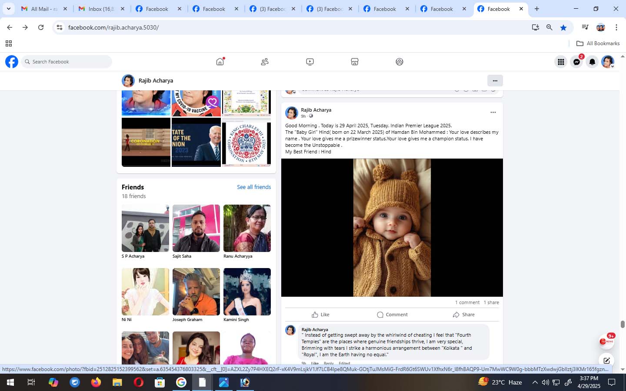Open Chrome three-dot menu

click(616, 27)
